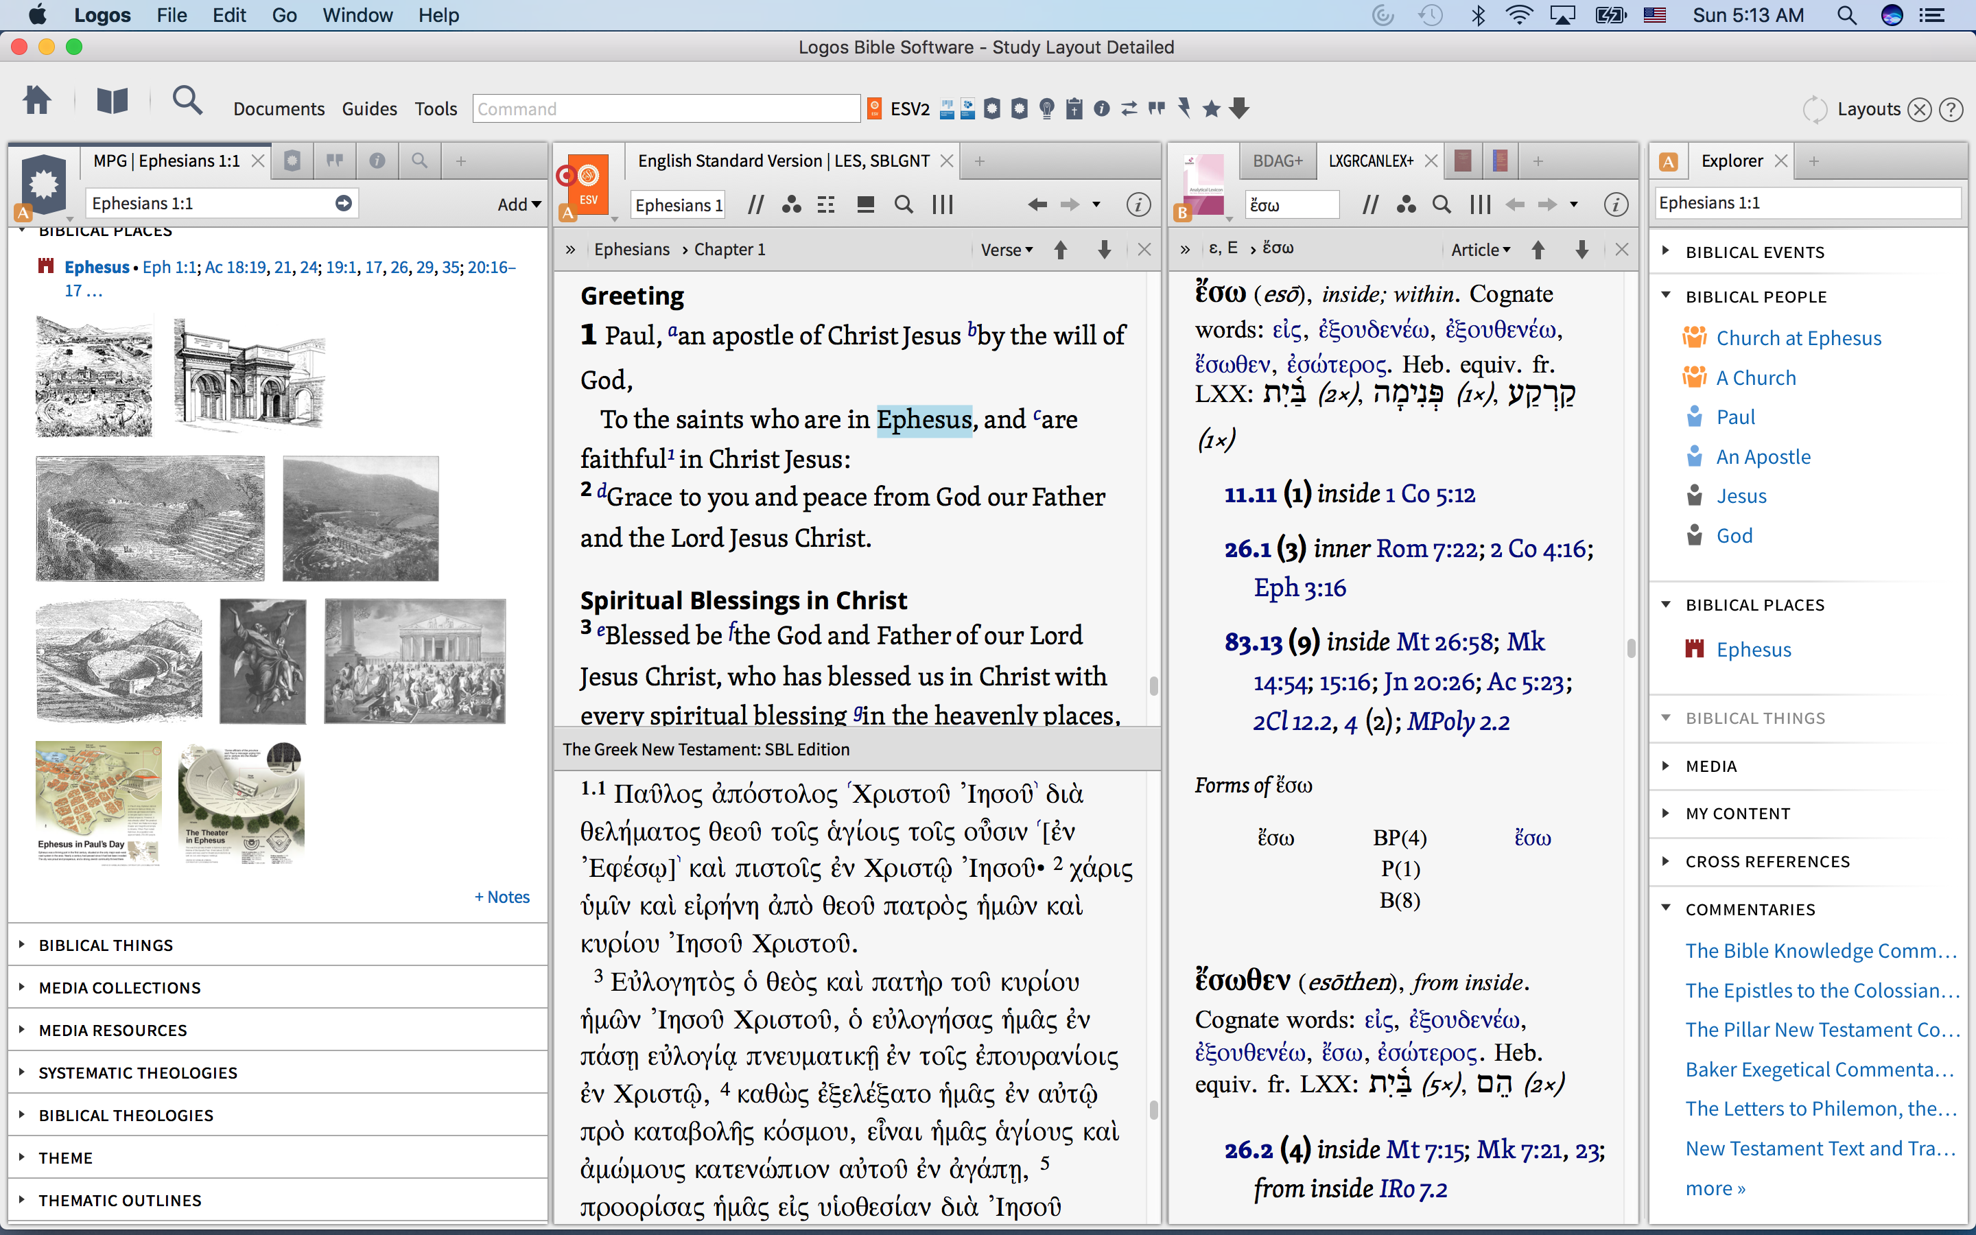The width and height of the screenshot is (1976, 1235).
Task: Toggle reading view in ESV panel
Action: [865, 205]
